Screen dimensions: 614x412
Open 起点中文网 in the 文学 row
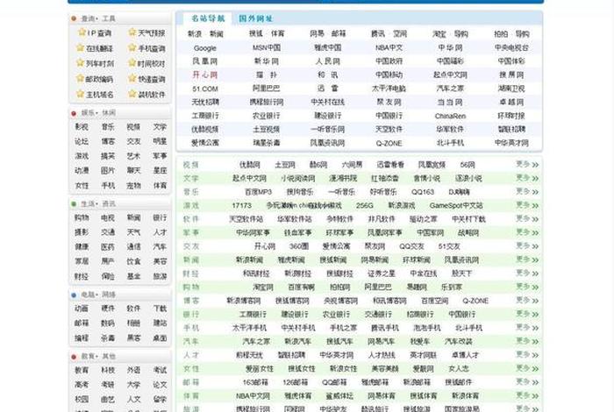(x=249, y=178)
